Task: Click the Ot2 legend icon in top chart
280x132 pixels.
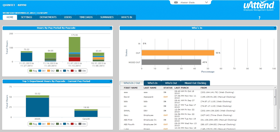Action: coord(48,71)
